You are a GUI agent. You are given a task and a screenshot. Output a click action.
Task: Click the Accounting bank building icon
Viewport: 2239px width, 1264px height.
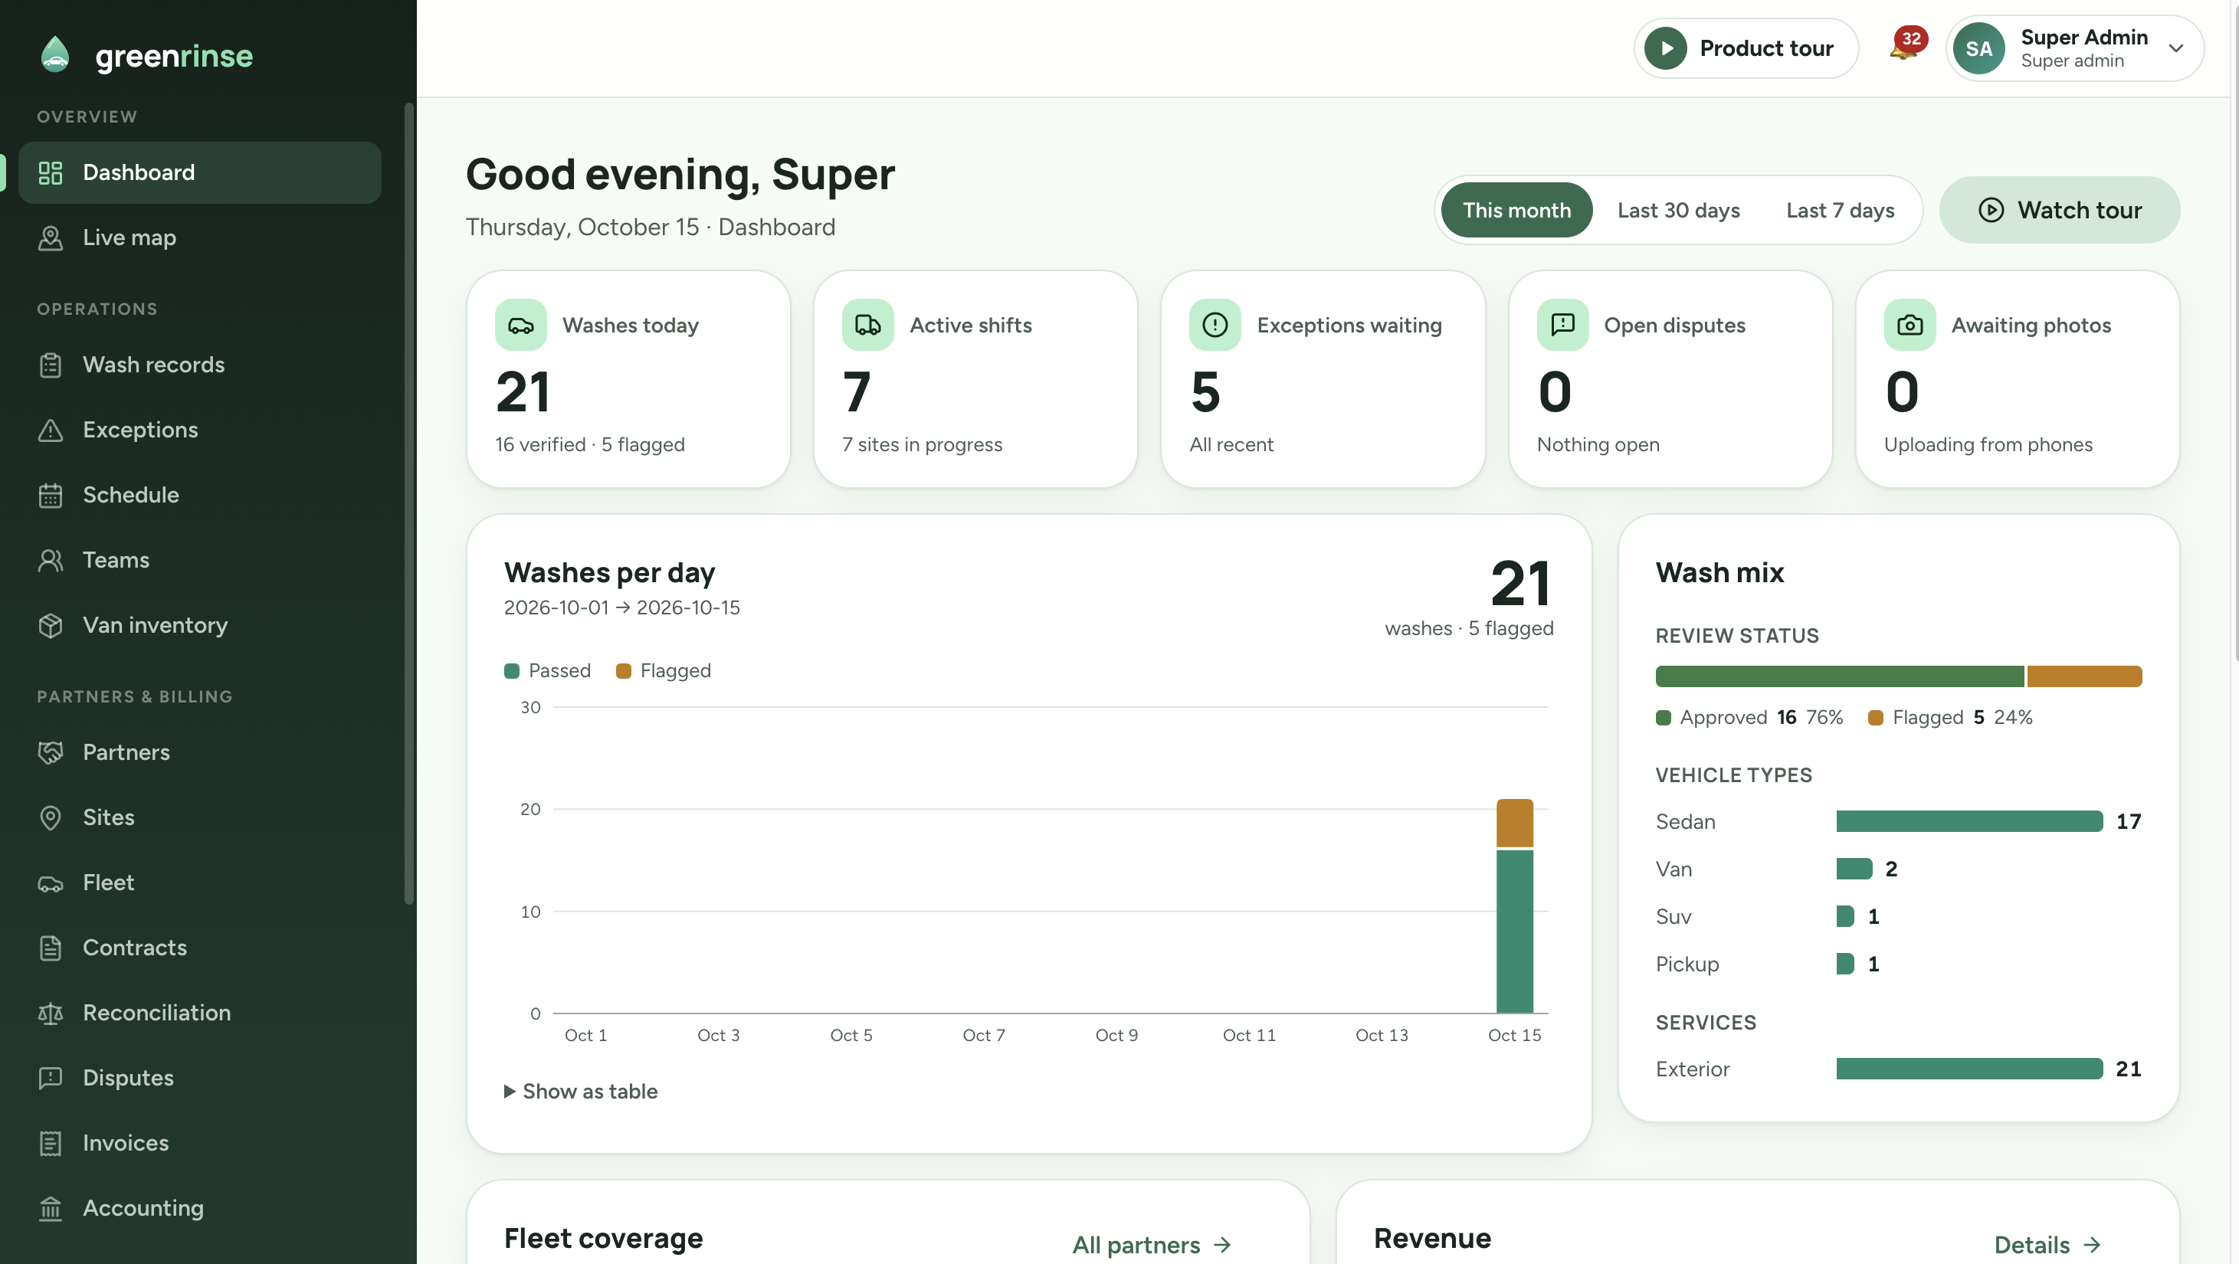[51, 1208]
